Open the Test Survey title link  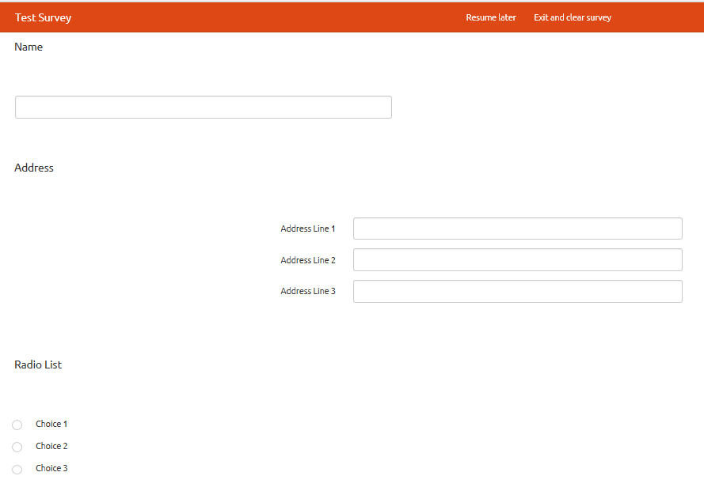tap(43, 17)
